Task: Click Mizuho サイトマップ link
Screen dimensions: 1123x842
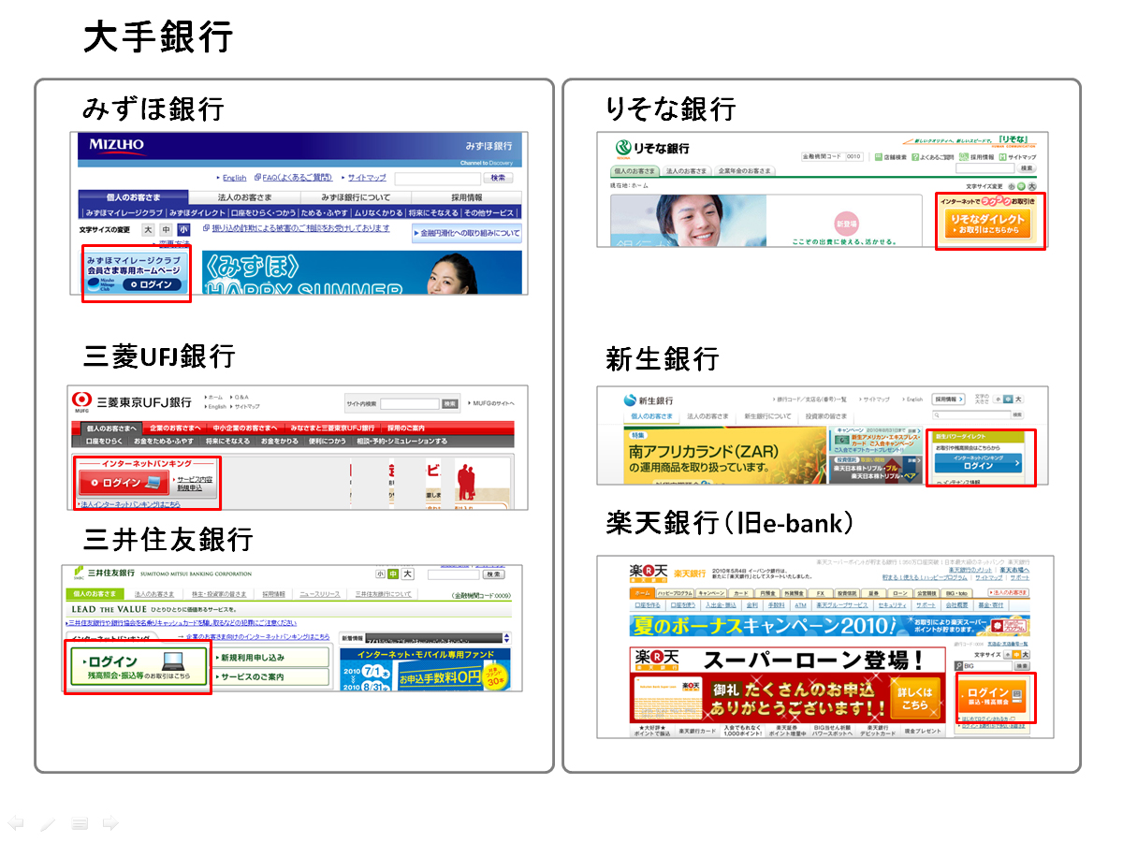Action: (367, 178)
